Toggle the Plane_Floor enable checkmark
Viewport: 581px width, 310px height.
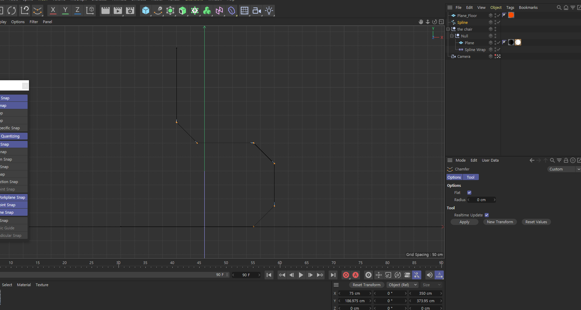click(x=498, y=15)
